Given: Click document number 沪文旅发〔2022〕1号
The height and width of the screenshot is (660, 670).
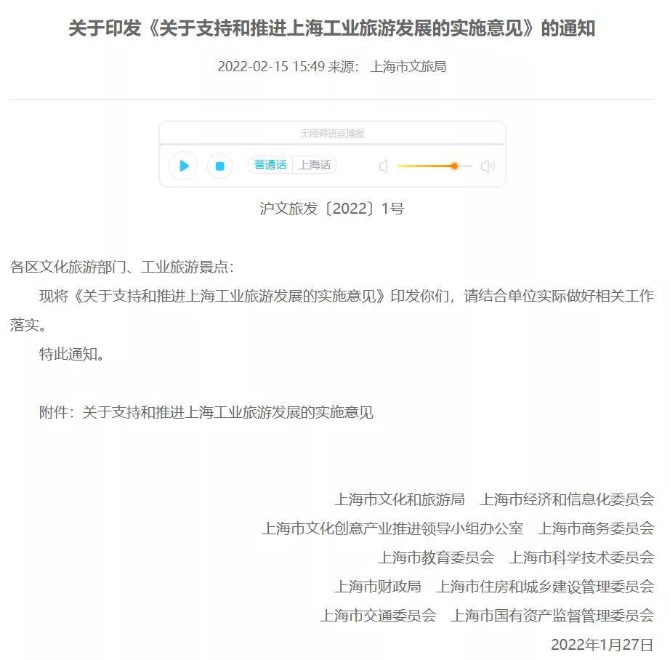Looking at the screenshot, I should [332, 209].
